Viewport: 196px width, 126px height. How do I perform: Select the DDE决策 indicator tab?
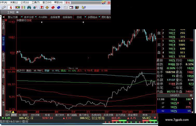point(35,115)
